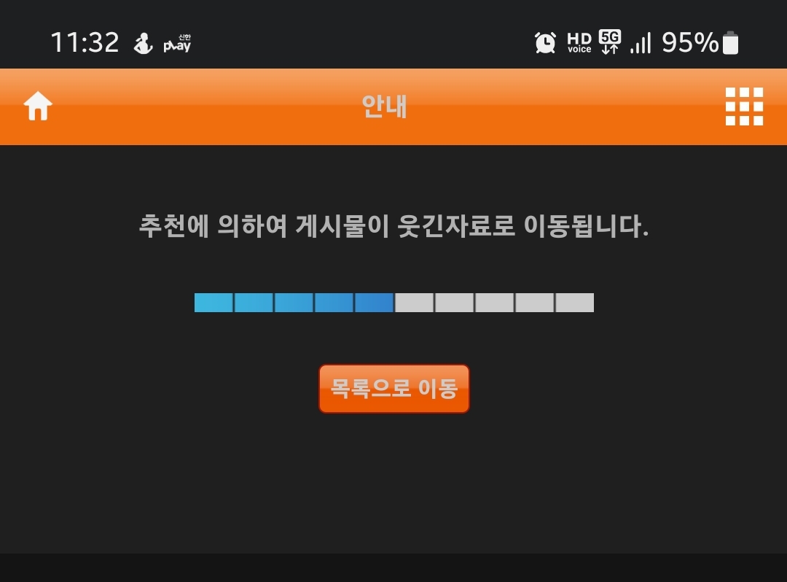
Task: Click the second blue progress segment
Action: point(254,303)
